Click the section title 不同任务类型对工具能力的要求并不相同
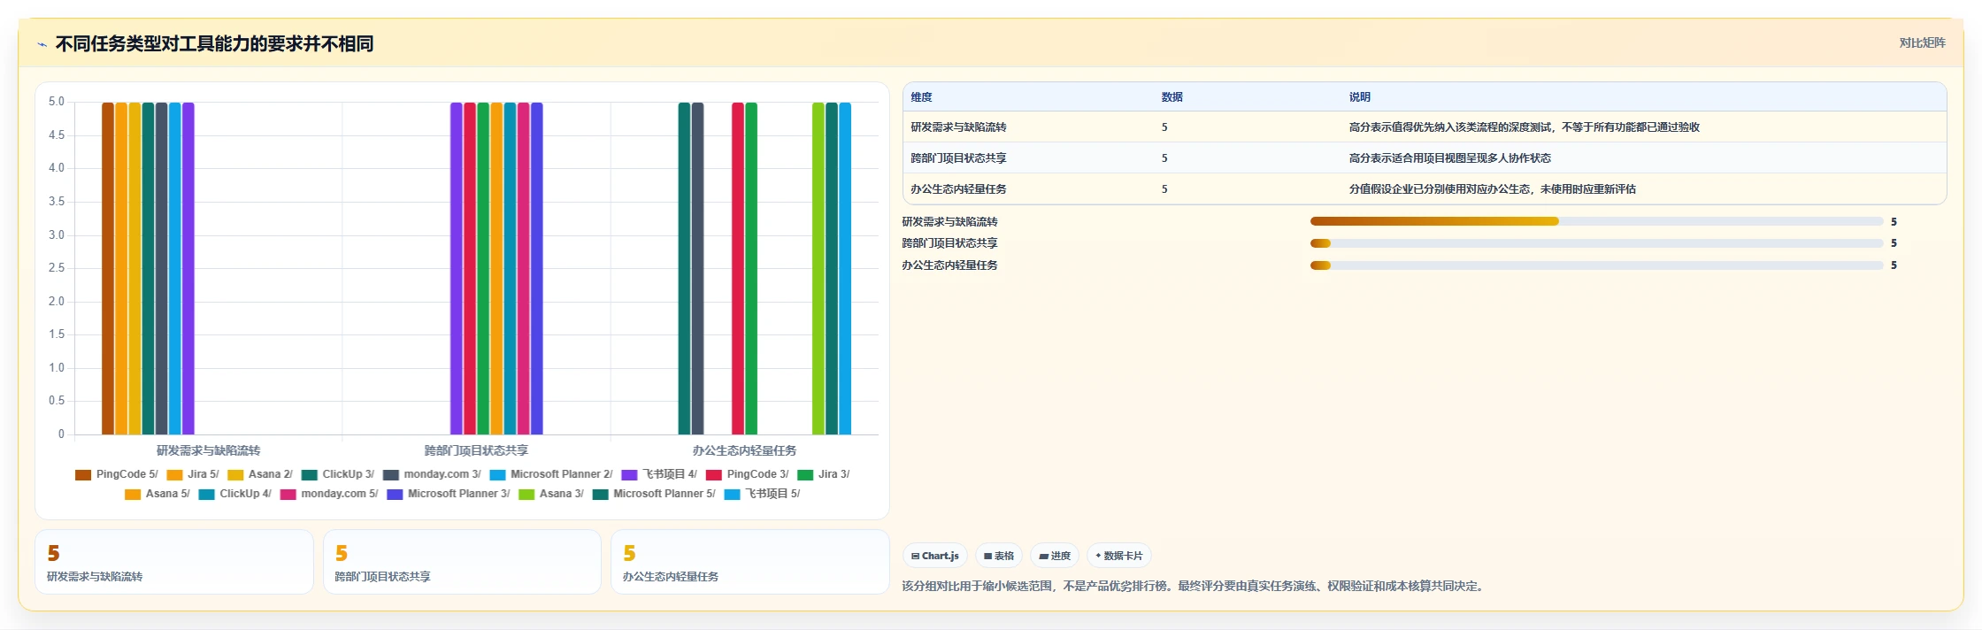Viewport: 1982px width, 630px height. coord(214,44)
